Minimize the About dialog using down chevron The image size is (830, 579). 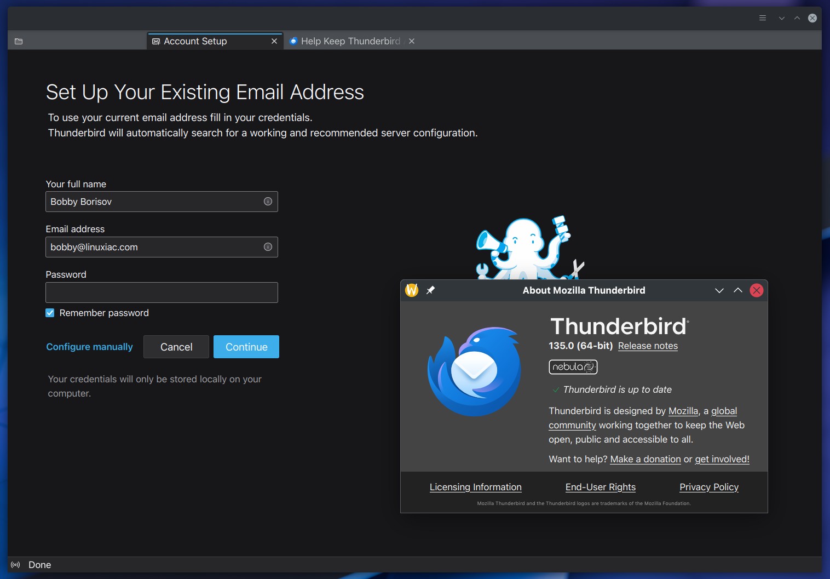point(719,290)
